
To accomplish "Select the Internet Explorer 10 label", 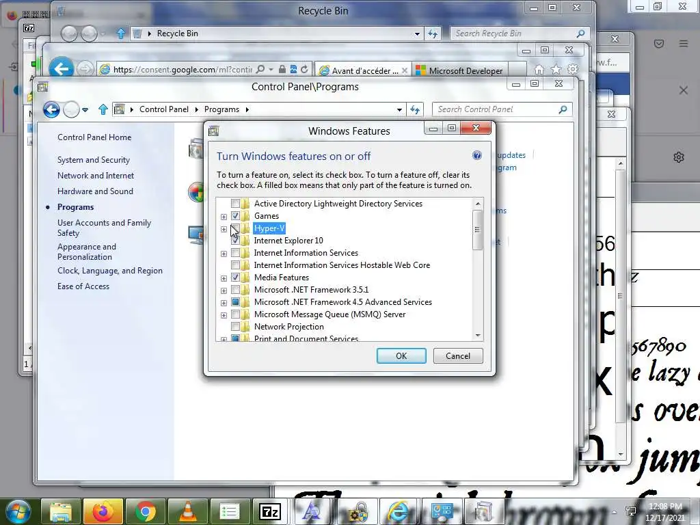I will pyautogui.click(x=288, y=241).
